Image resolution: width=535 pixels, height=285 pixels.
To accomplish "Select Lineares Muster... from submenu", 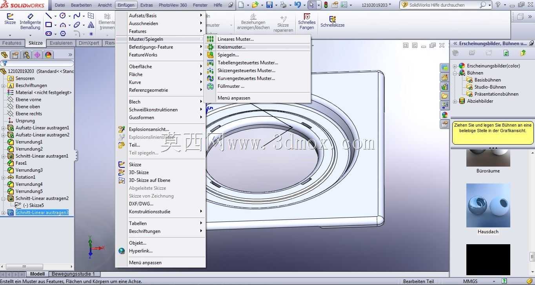I will click(257, 39).
